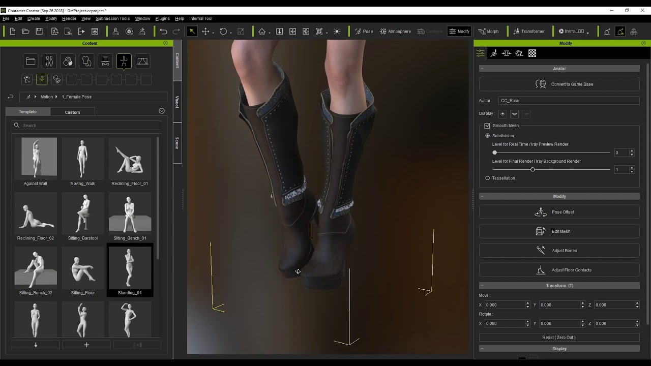Screen dimensions: 651x366
Task: Select the Project folder content category
Action: point(31,62)
